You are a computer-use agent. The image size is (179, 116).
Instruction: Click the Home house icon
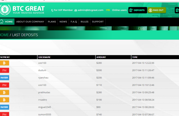1,21
